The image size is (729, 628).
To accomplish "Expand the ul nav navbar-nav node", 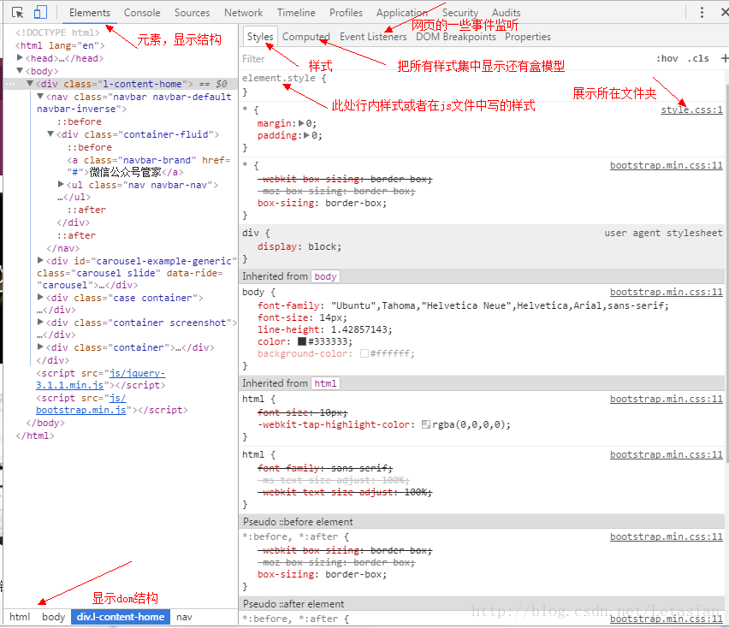I will (x=61, y=185).
